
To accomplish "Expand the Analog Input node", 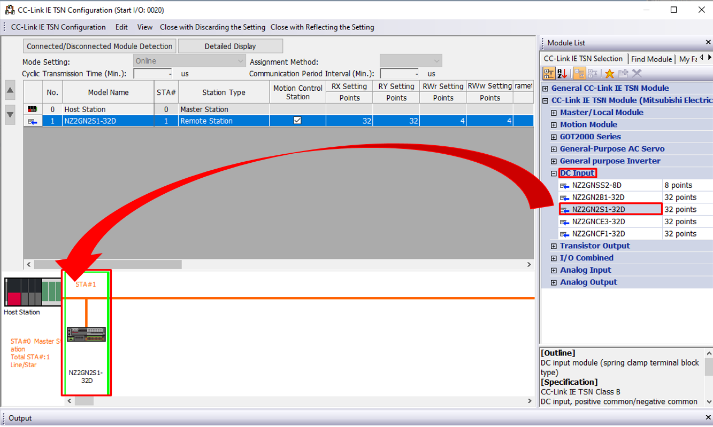I will click(554, 271).
